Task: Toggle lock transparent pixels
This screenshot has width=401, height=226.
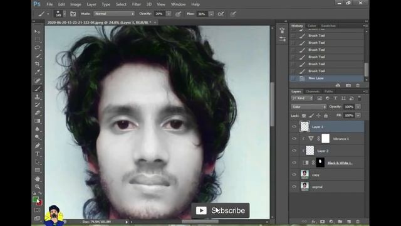Action: click(304, 116)
